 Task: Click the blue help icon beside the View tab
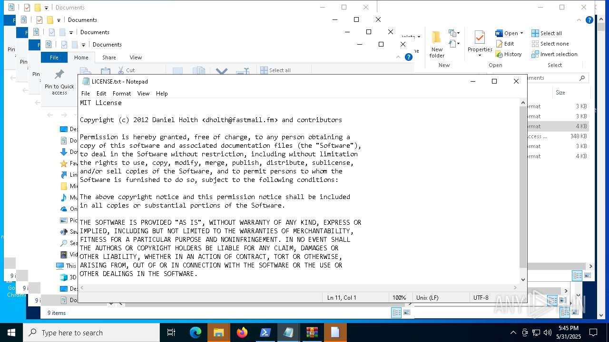[408, 57]
